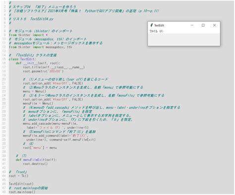Click the "root['menu'] = menu" line
Viewport: 235px width, 195px height.
tap(40, 148)
